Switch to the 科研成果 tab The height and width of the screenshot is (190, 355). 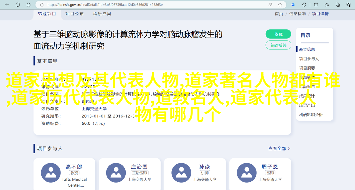pyautogui.click(x=102, y=14)
